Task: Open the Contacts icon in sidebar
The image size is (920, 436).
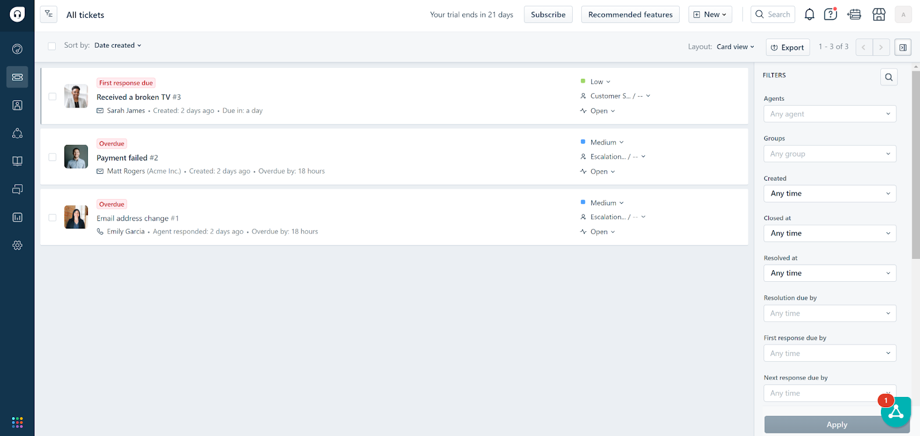Action: (x=17, y=105)
